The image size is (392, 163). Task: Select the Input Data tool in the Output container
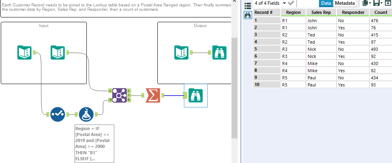[x=182, y=52]
